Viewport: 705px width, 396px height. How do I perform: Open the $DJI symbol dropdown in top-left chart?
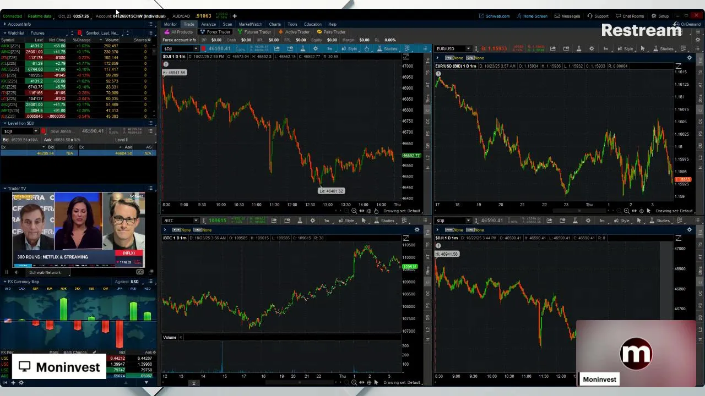(196, 49)
